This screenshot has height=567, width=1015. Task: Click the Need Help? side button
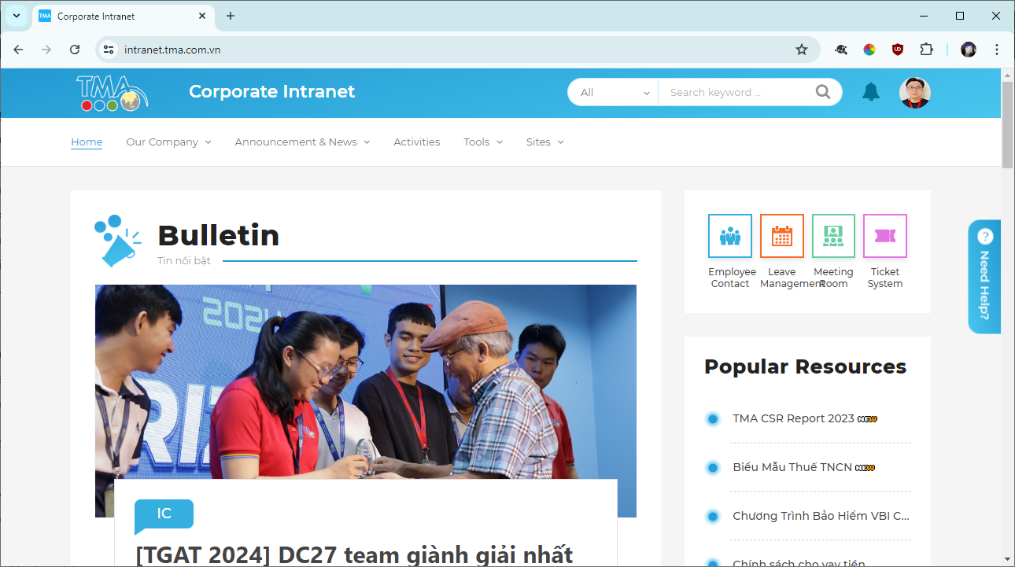(984, 277)
